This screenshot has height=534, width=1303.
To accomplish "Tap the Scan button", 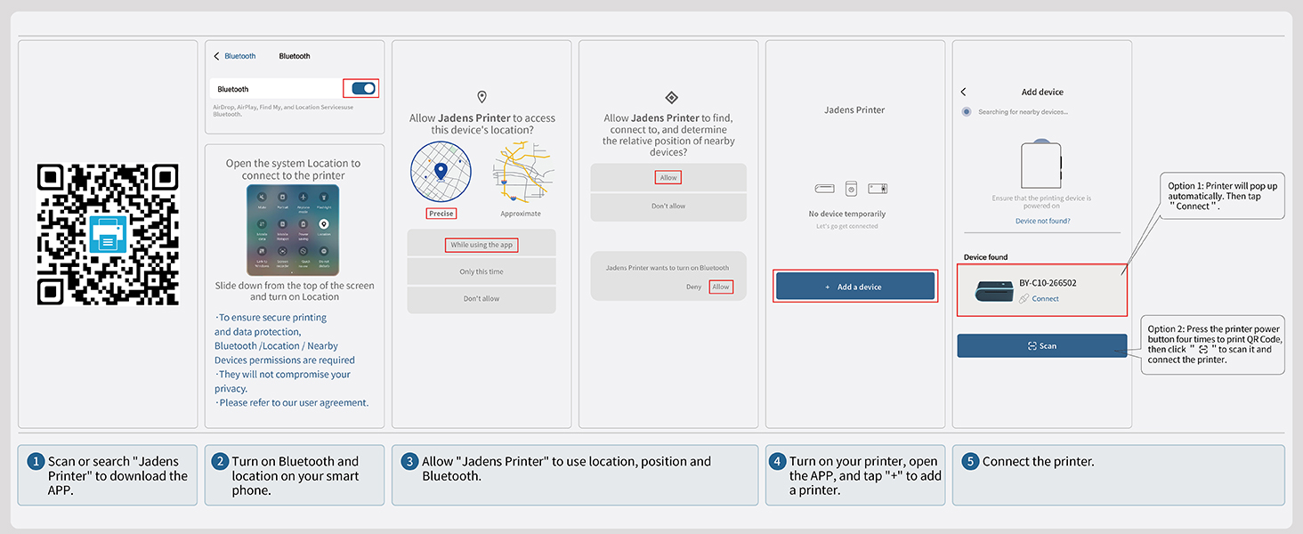I will 1042,345.
